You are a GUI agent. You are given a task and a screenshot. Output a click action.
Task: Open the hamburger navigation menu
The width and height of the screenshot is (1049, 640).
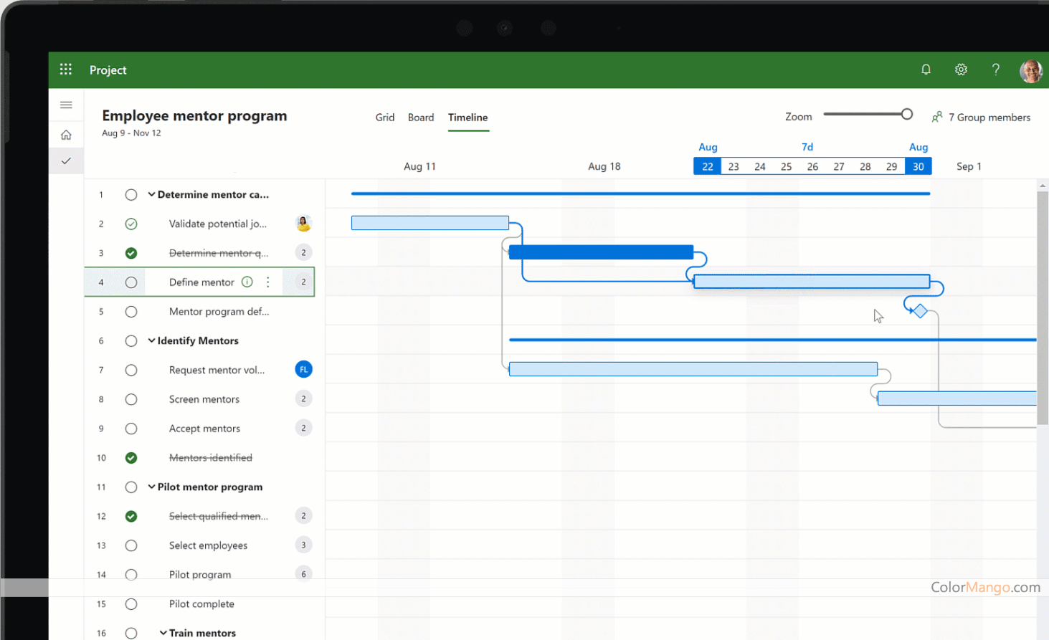click(66, 105)
